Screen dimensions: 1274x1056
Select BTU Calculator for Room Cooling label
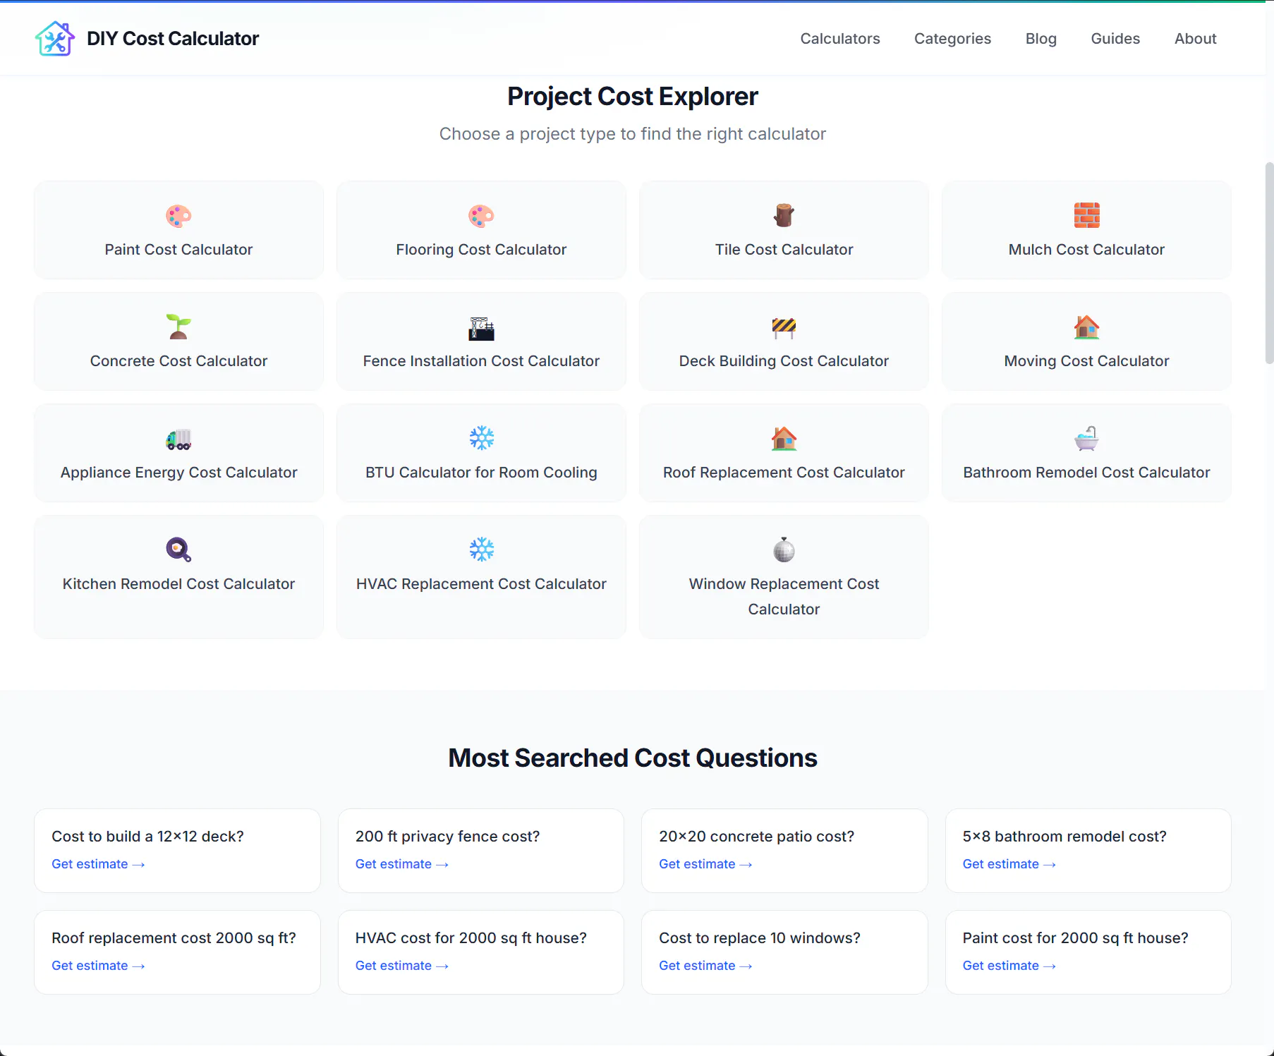pyautogui.click(x=481, y=473)
